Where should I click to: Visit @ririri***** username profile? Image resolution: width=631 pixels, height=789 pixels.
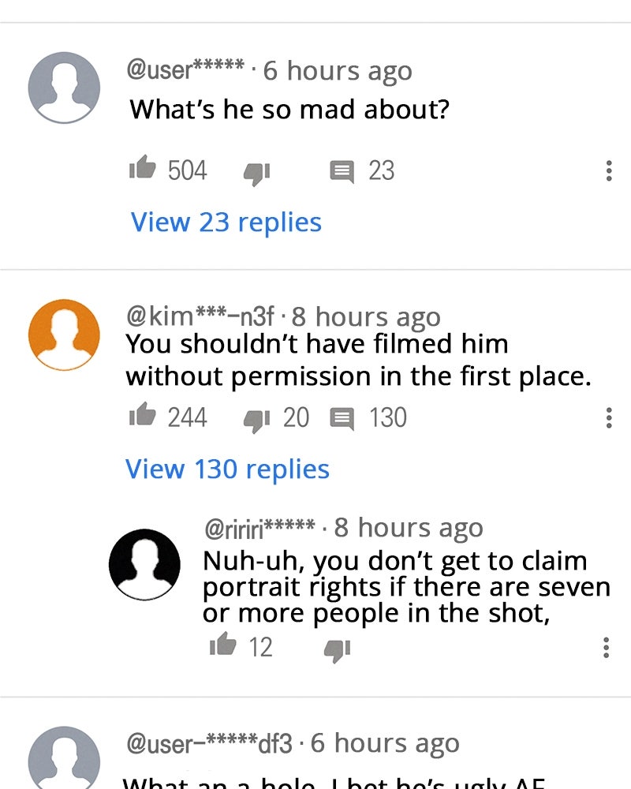click(259, 527)
